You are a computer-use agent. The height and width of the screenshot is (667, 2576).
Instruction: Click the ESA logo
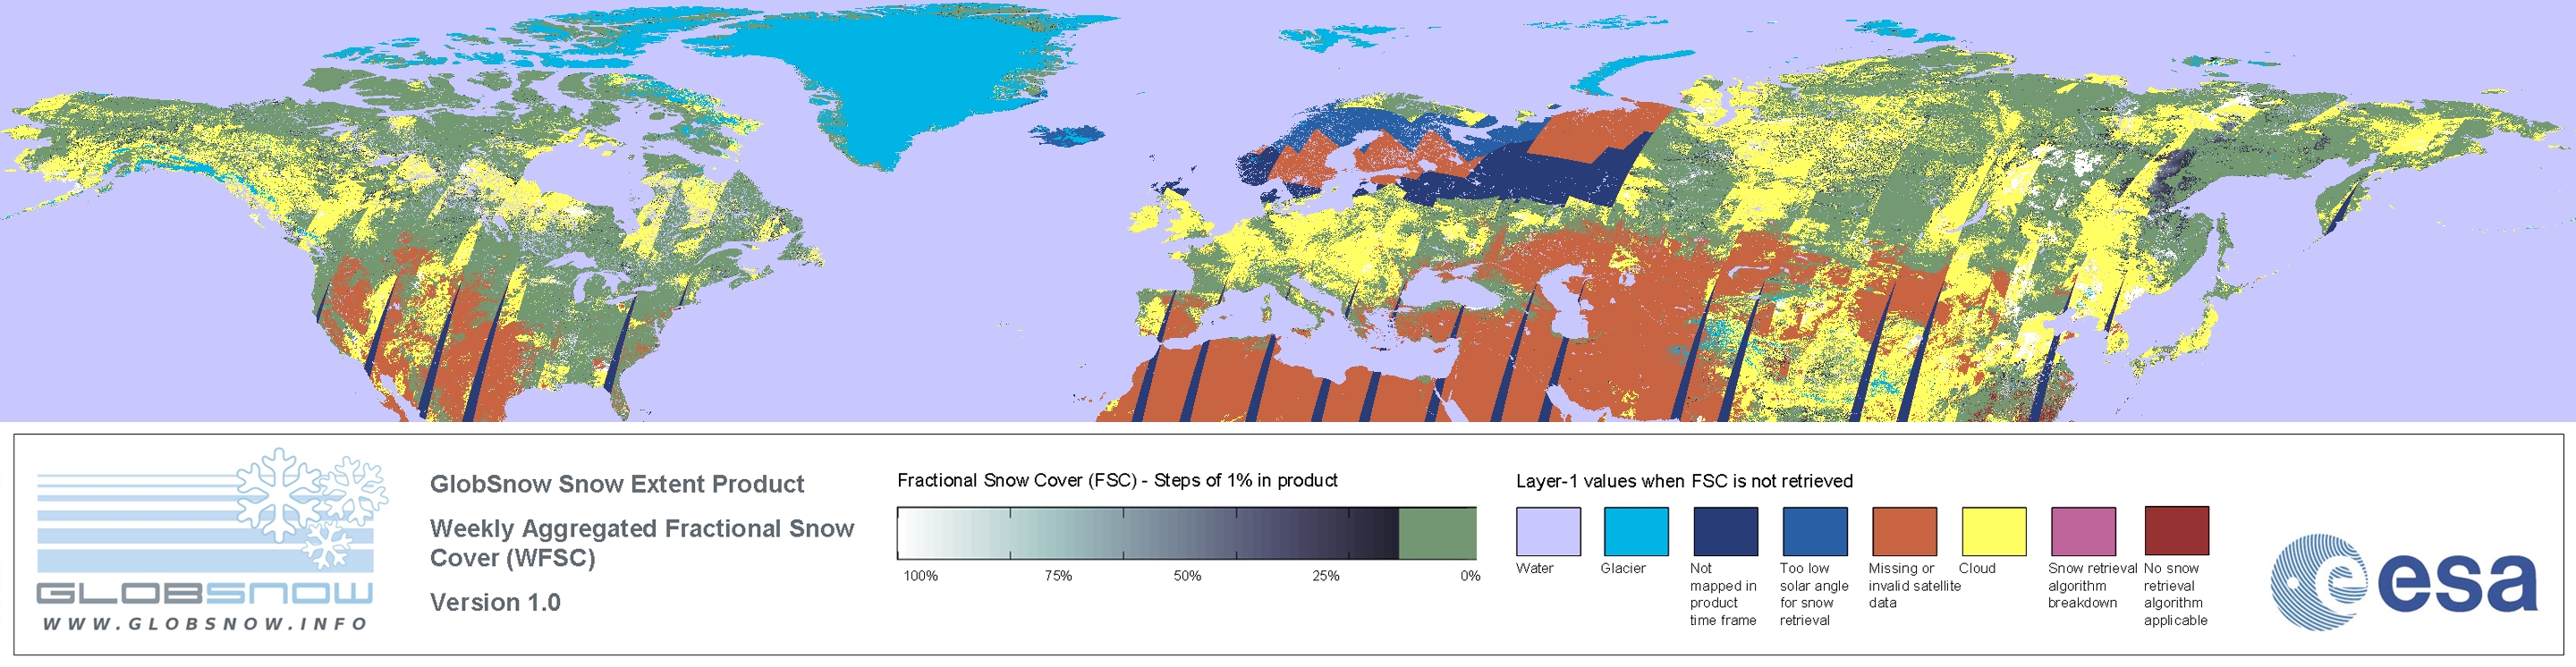[x=2404, y=581]
